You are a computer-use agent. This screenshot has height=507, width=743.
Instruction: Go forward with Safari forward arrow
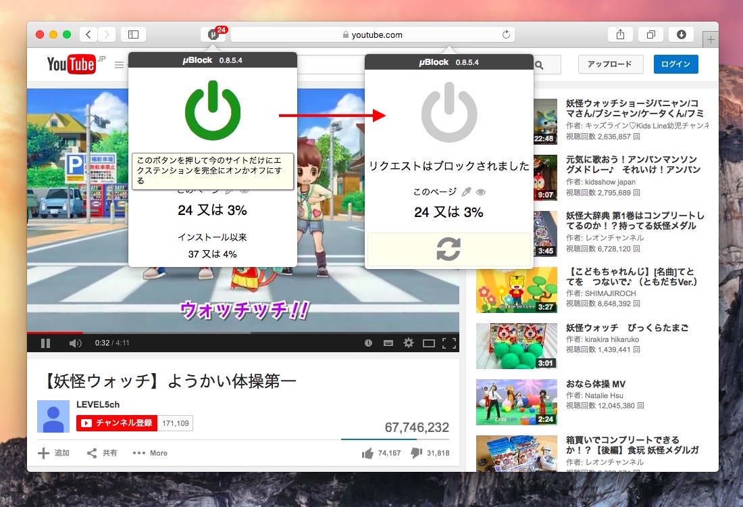tap(107, 34)
